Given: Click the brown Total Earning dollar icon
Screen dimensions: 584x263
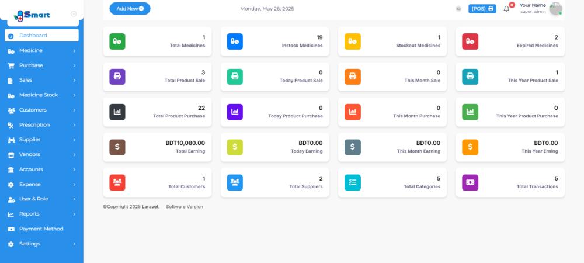Looking at the screenshot, I should (x=117, y=147).
